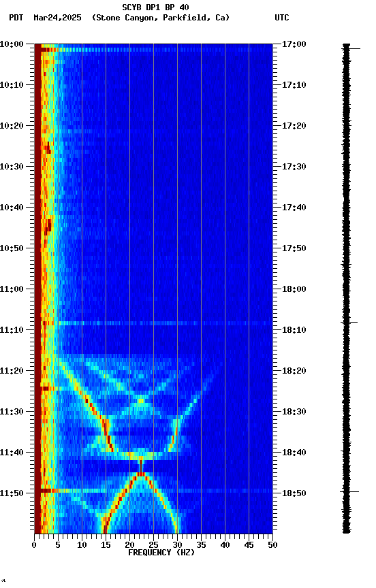Click the dark red blob near 10:45 at low frequency
The image size is (376, 588).
pos(48,226)
